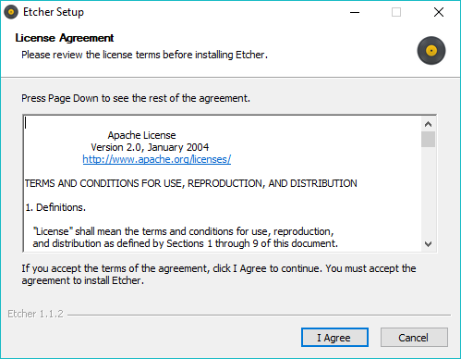Click the license scrollbar thumb
The image size is (461, 359).
(x=428, y=140)
